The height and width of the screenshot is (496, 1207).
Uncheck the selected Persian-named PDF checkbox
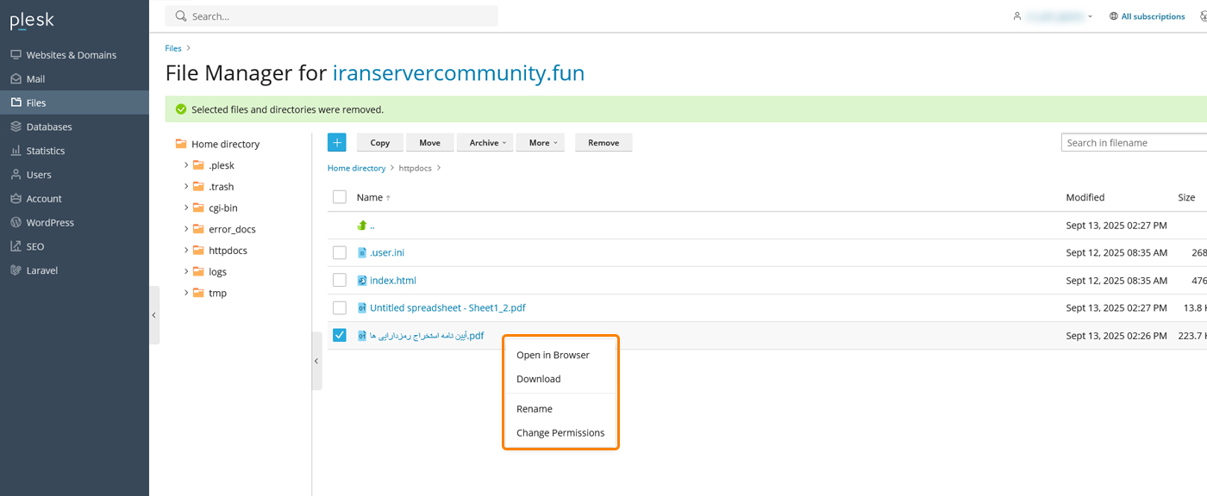[x=340, y=335]
